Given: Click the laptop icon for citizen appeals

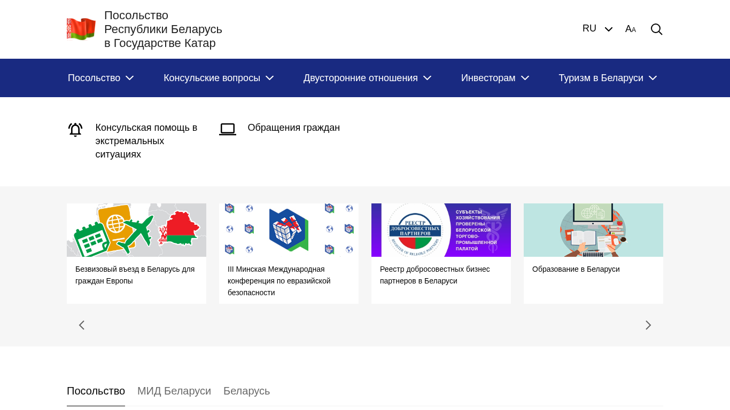Looking at the screenshot, I should [228, 129].
